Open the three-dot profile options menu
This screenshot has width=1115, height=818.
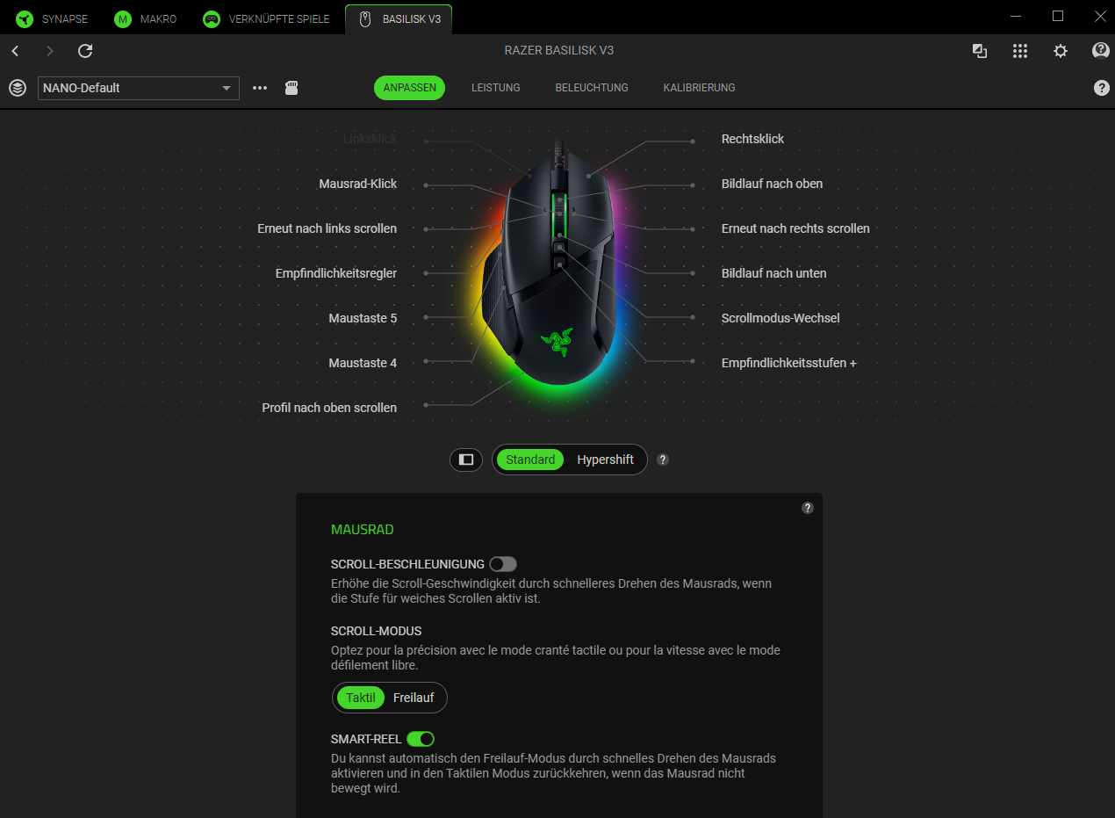click(x=260, y=88)
